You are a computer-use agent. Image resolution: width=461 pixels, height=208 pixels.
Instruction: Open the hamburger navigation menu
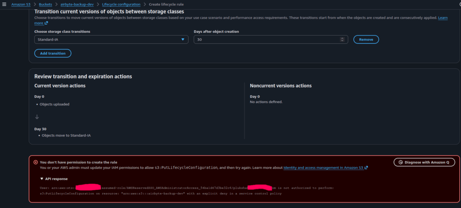click(4, 5)
